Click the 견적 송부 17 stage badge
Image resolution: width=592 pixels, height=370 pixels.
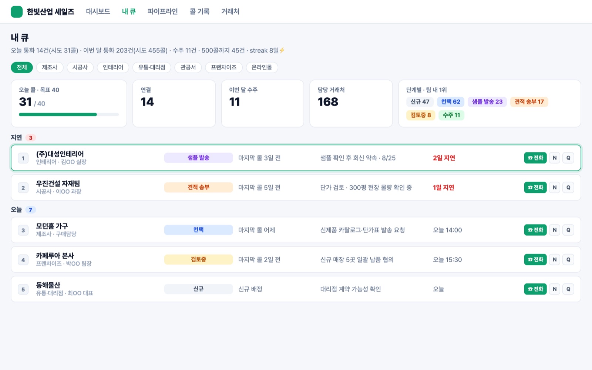(x=529, y=102)
